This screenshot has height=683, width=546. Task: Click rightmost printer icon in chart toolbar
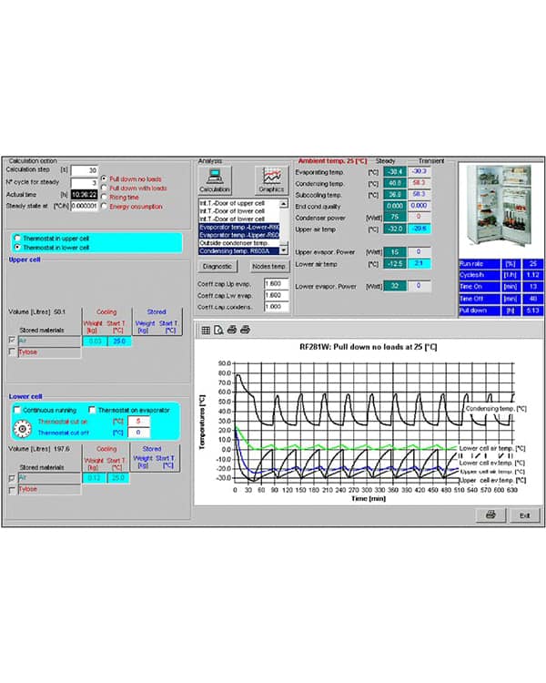coord(245,329)
